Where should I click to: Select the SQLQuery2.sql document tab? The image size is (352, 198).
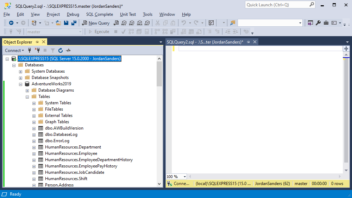[205, 42]
